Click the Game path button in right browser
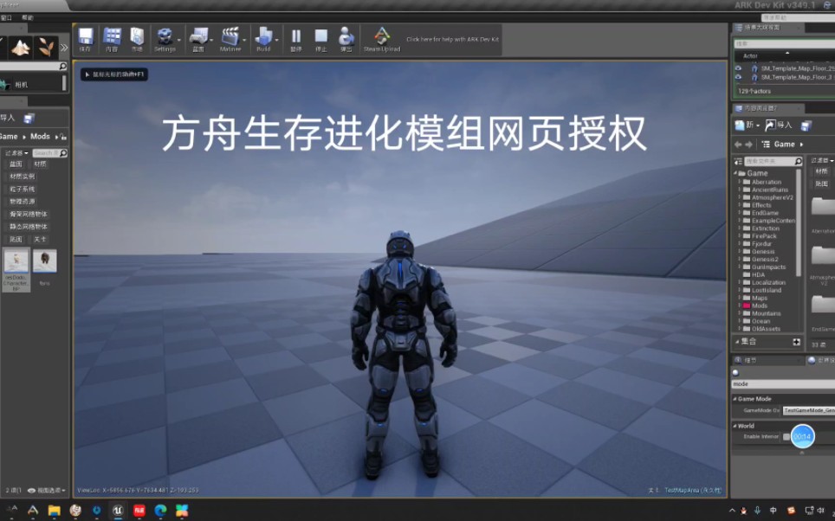The width and height of the screenshot is (835, 521). pos(783,145)
